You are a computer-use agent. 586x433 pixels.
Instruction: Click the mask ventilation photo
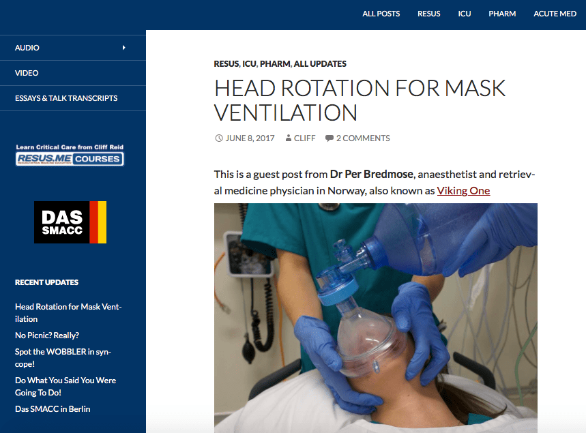pyautogui.click(x=375, y=317)
